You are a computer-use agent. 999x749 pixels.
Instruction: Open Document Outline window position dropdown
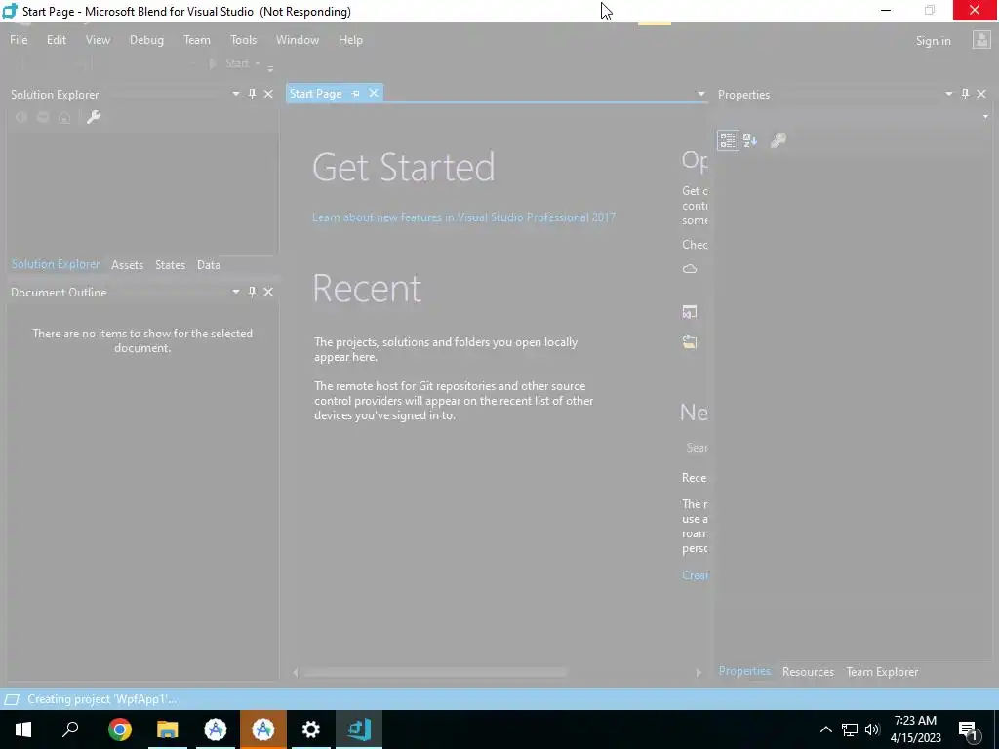236,291
